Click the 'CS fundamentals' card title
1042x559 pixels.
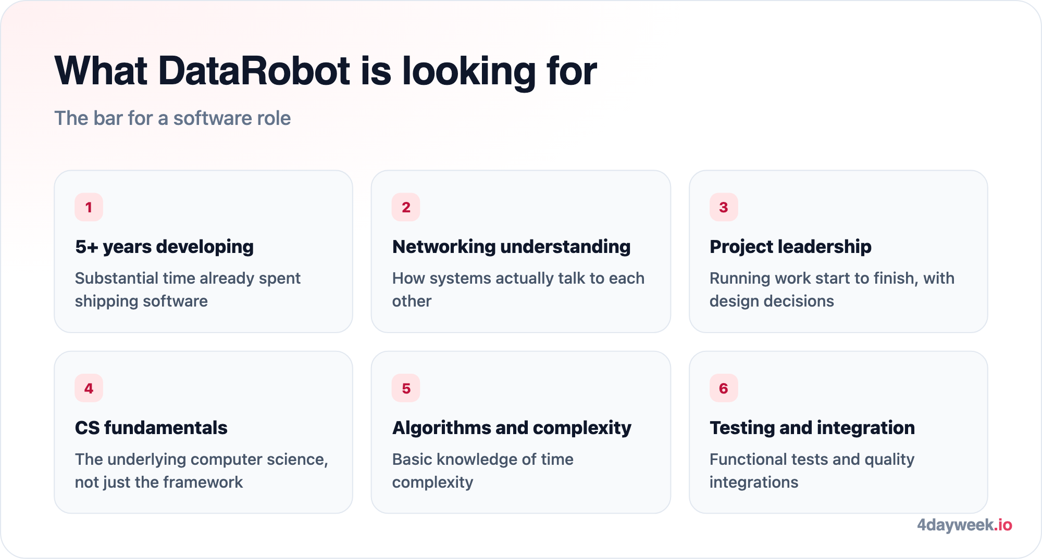click(x=151, y=428)
